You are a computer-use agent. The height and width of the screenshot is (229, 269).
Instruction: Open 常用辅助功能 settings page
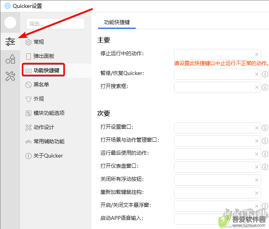[56, 142]
